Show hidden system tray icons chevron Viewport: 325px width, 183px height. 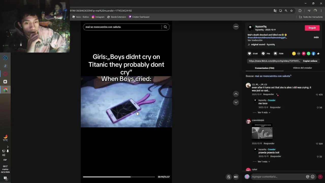pos(8,147)
